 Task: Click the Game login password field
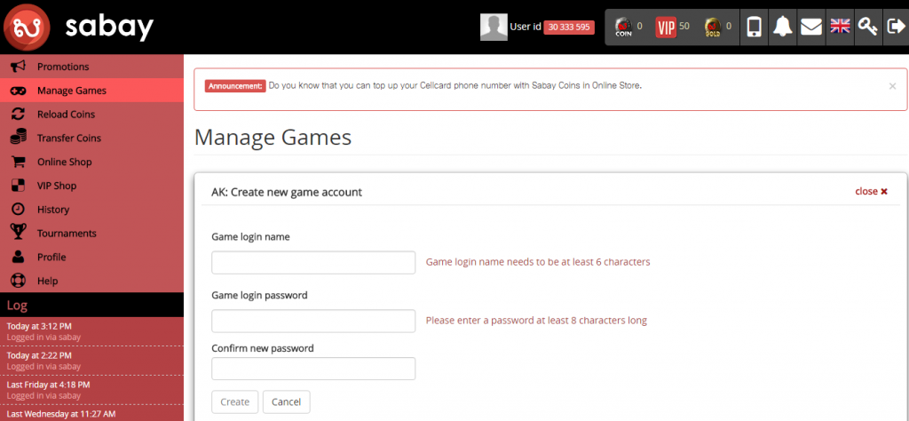pos(313,321)
